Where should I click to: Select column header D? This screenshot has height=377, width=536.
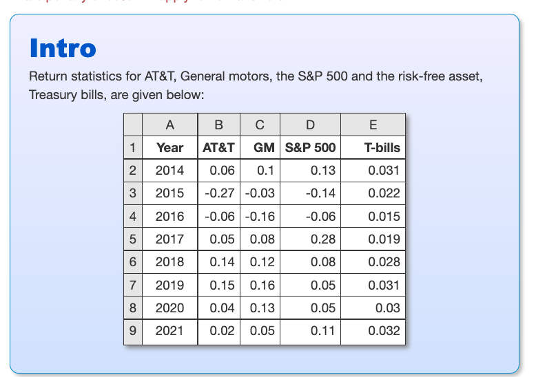click(310, 125)
